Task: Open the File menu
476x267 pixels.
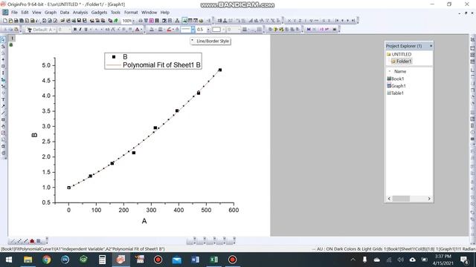Action: coord(14,13)
